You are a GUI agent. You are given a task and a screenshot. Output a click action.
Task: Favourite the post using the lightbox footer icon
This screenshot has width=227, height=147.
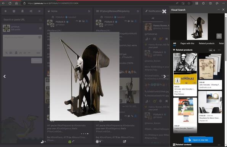[x=97, y=142]
